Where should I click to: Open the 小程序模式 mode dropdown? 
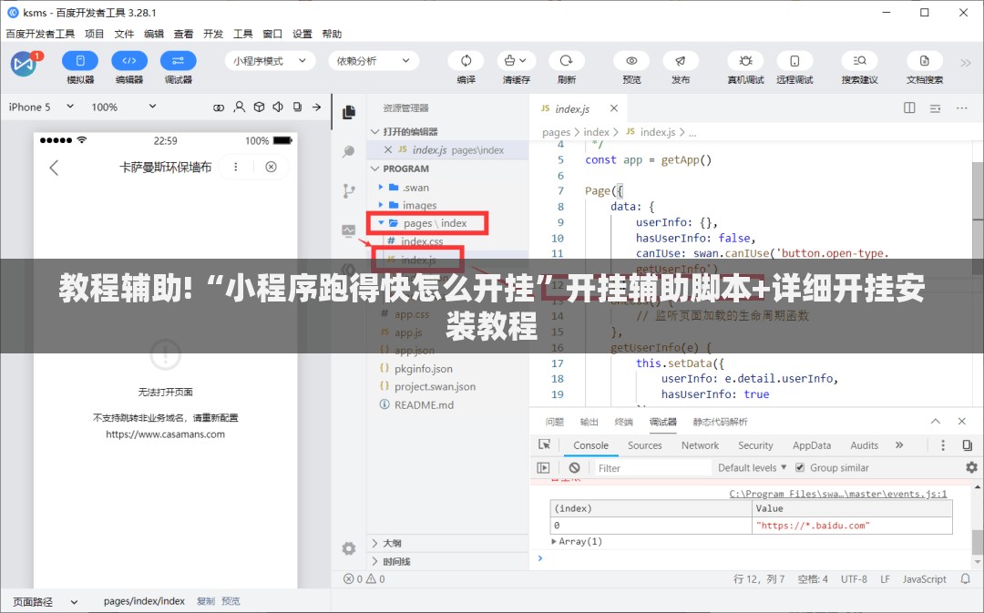pos(269,61)
